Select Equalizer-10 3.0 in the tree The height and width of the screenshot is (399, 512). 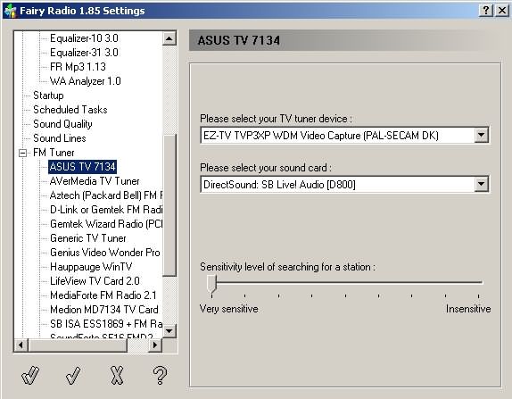click(84, 38)
